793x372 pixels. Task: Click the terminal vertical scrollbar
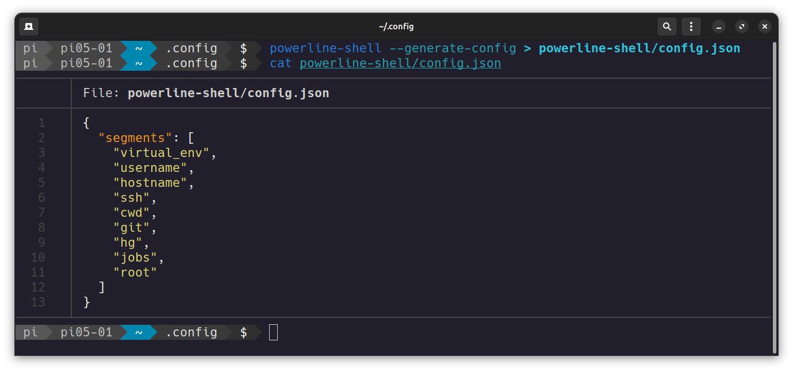[775, 198]
